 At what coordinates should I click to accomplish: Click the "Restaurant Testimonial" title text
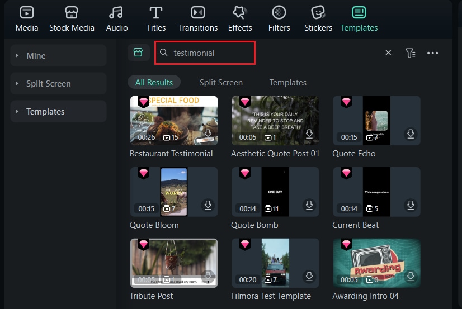click(x=171, y=154)
